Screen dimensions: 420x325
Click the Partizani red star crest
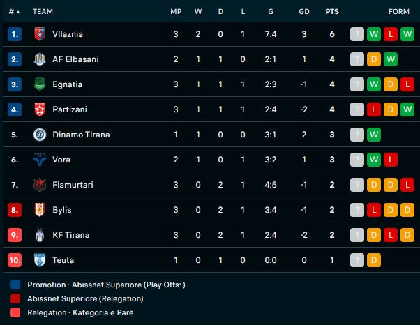click(x=40, y=109)
